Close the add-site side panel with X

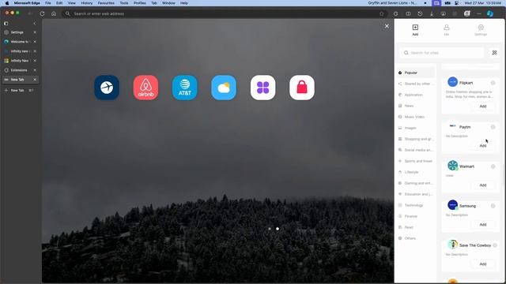387,26
